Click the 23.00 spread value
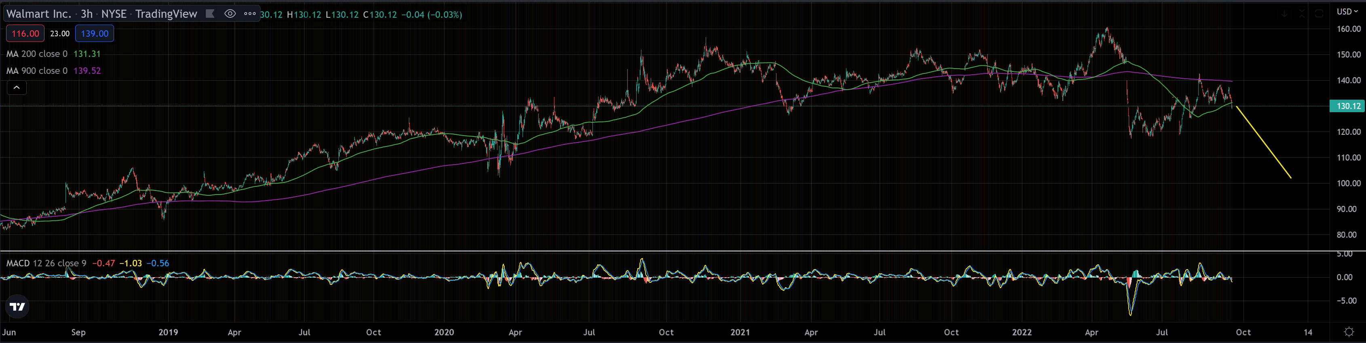Viewport: 1366px width, 343px height. [60, 33]
